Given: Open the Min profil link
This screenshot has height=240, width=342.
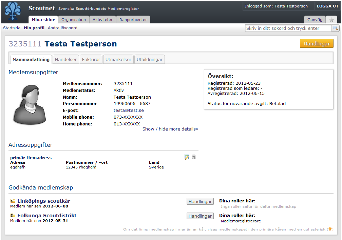Looking at the screenshot, I should (x=34, y=28).
